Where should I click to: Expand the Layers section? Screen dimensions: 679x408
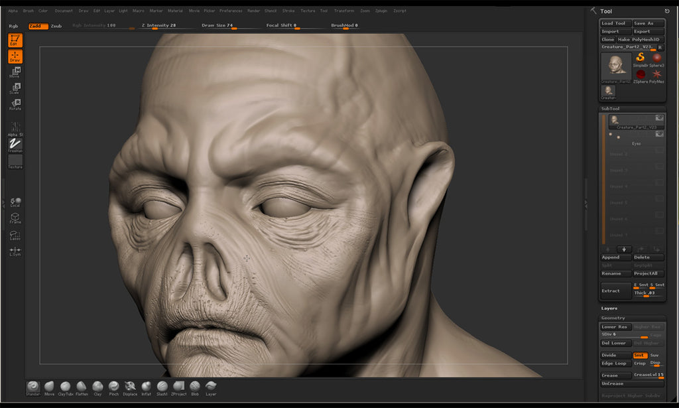click(x=609, y=308)
